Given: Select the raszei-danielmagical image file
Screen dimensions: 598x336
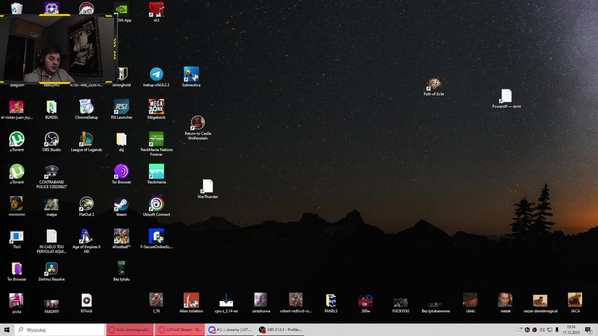Looking at the screenshot, I should [x=540, y=304].
